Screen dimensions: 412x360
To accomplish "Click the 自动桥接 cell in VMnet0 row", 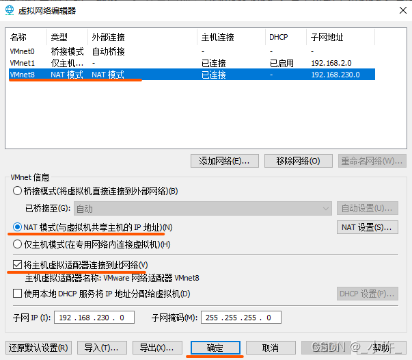I will [108, 51].
